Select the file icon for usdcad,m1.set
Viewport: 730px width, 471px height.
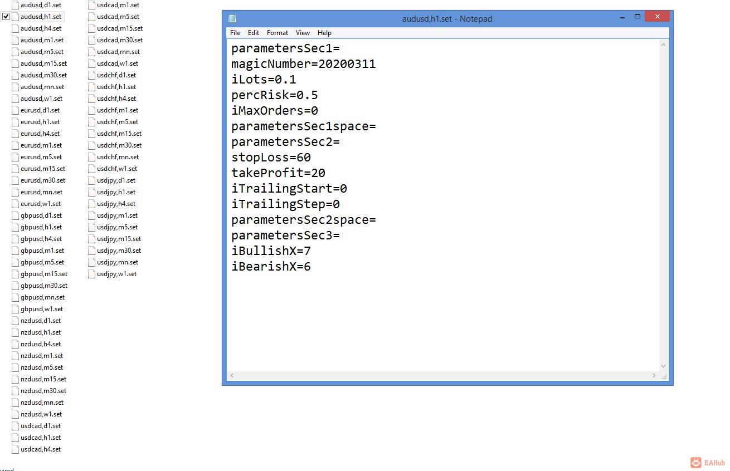(x=92, y=5)
